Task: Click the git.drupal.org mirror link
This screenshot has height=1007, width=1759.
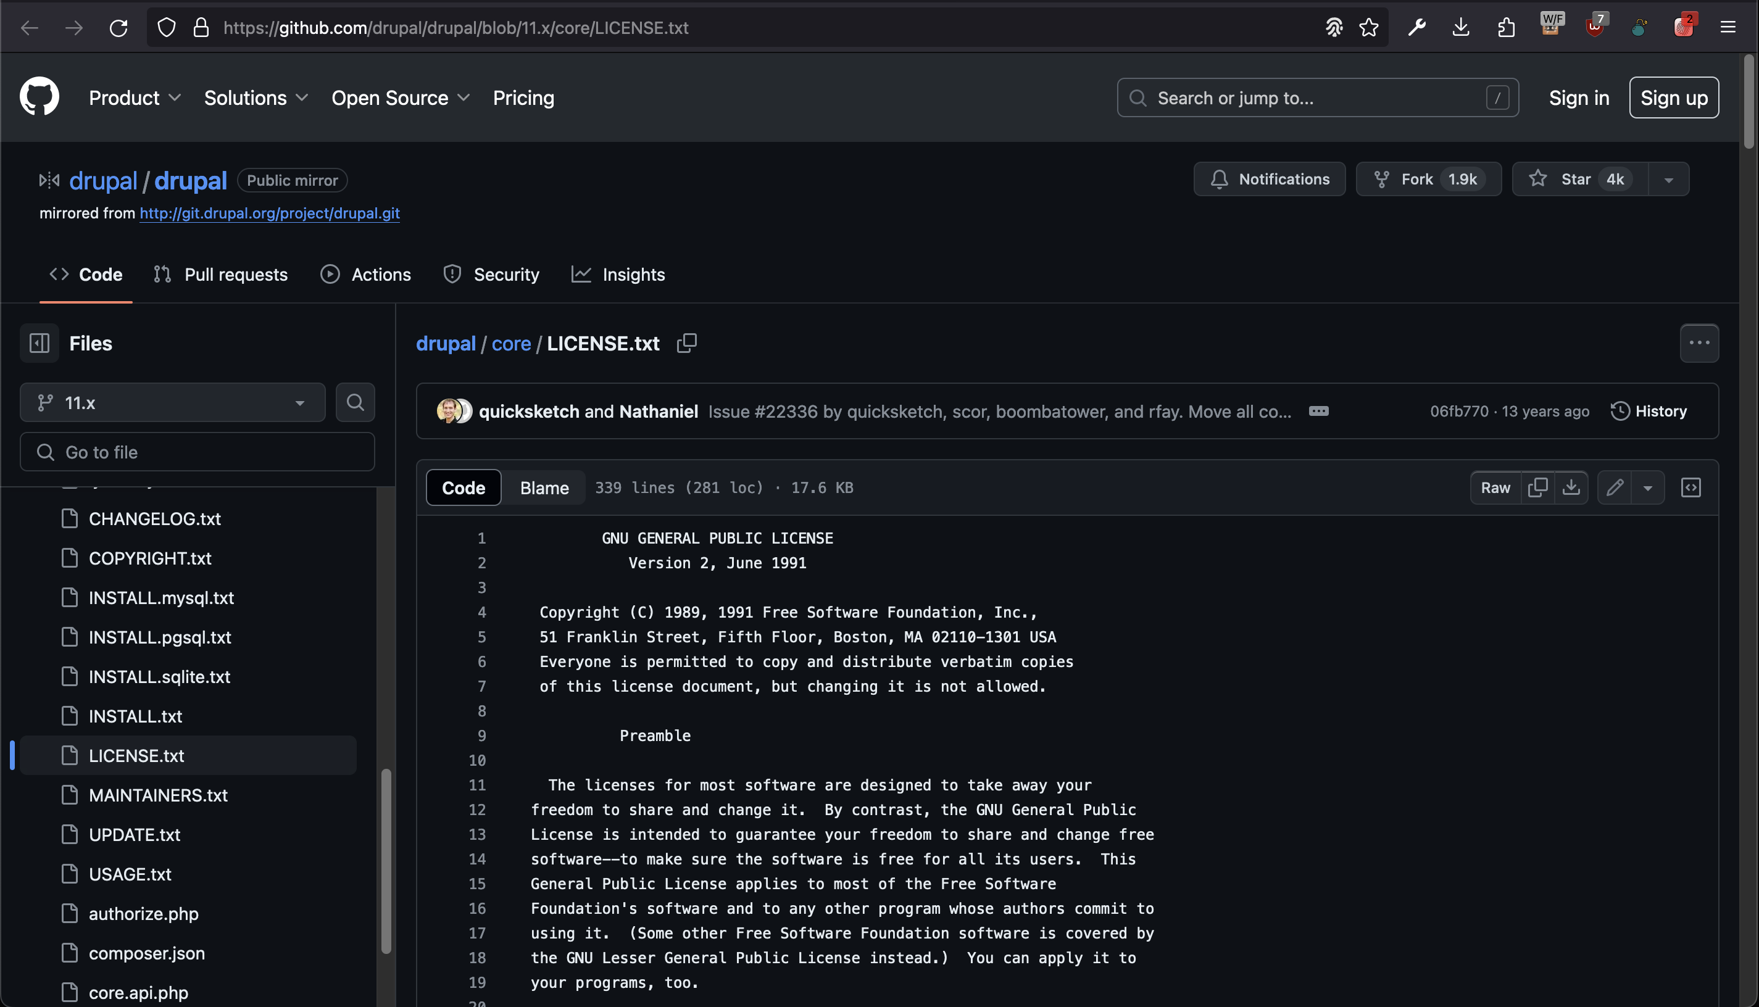Action: click(x=269, y=213)
